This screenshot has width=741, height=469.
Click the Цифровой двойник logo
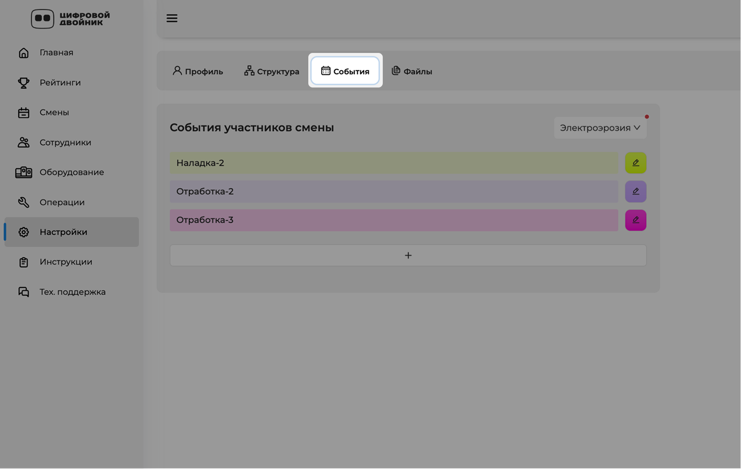pos(71,19)
